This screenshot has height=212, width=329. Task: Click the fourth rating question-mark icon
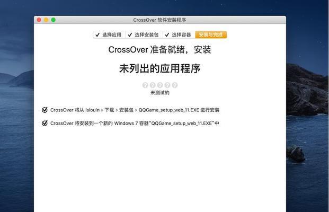coord(167,85)
